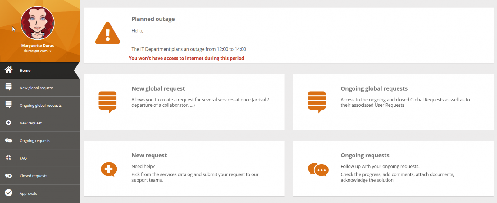The width and height of the screenshot is (497, 203).
Task: Click the Closed requests icon in sidebar
Action: pos(9,176)
